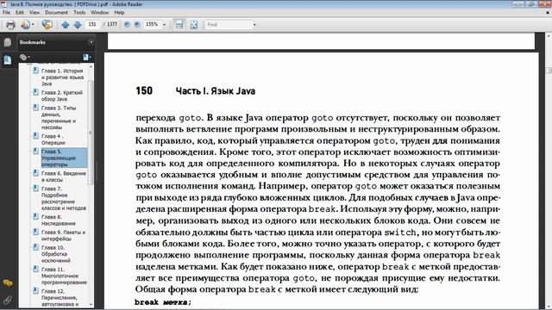Open bookmark Глава 8. Наследование
Viewport: 552px width, 310px height.
point(58,220)
